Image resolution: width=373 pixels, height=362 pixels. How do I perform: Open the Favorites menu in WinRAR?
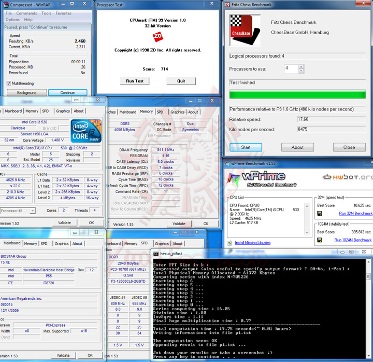[63, 13]
